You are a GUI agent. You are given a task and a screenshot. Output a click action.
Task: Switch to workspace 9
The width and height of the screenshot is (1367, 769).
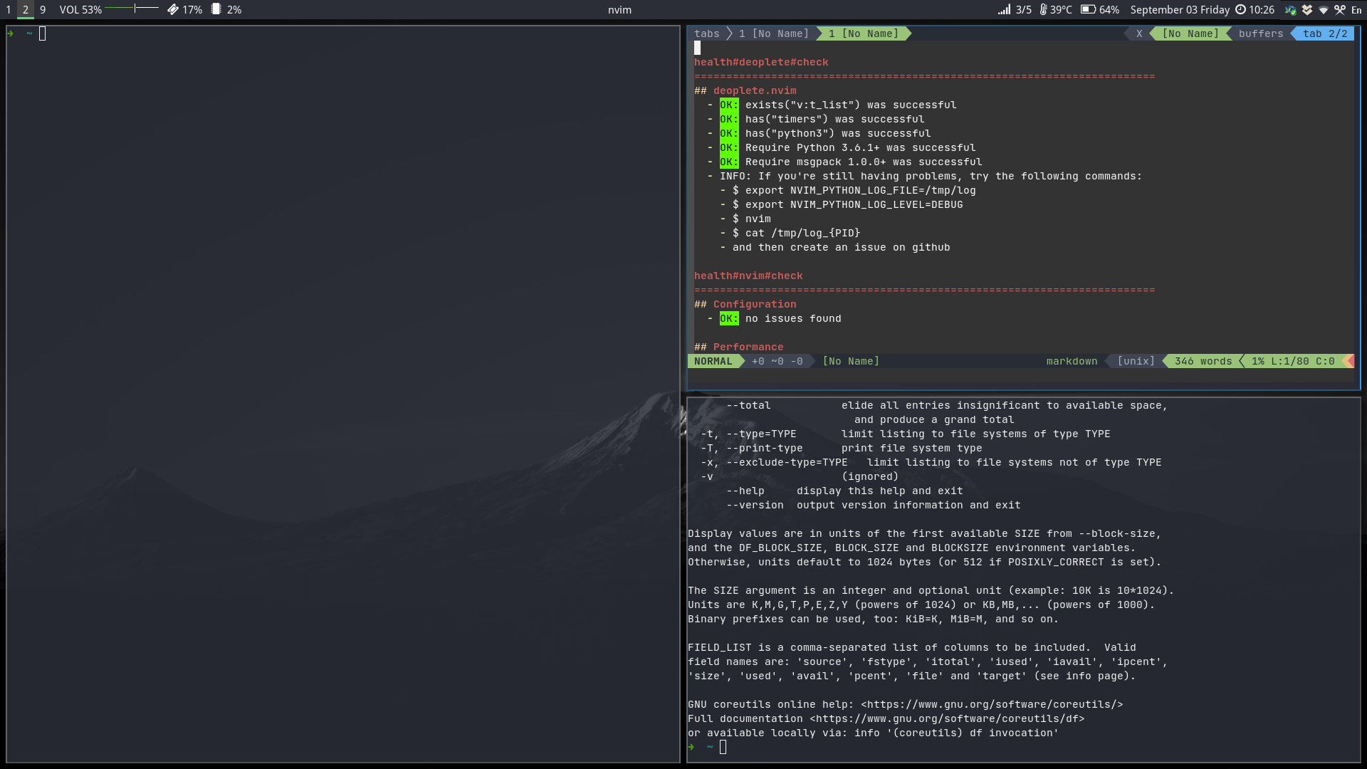[42, 9]
